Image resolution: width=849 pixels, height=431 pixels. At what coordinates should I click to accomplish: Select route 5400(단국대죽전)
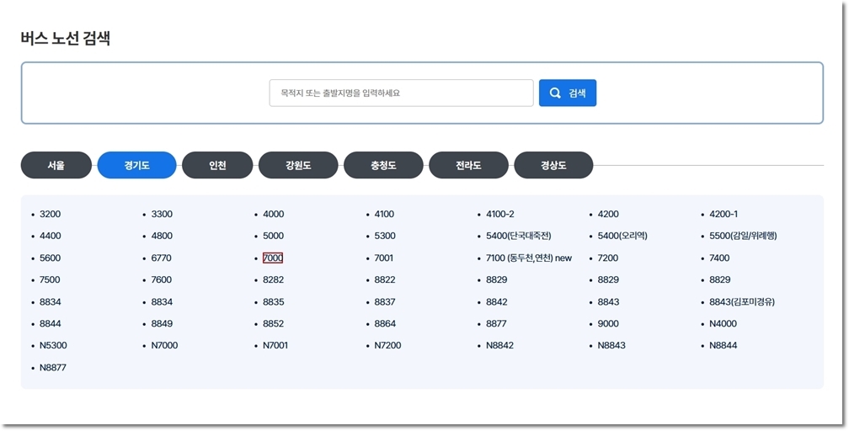[519, 237]
